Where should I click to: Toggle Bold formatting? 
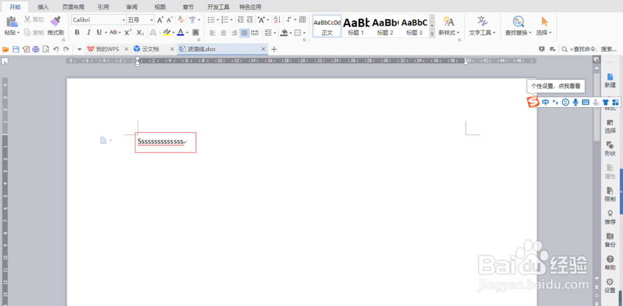(77, 32)
